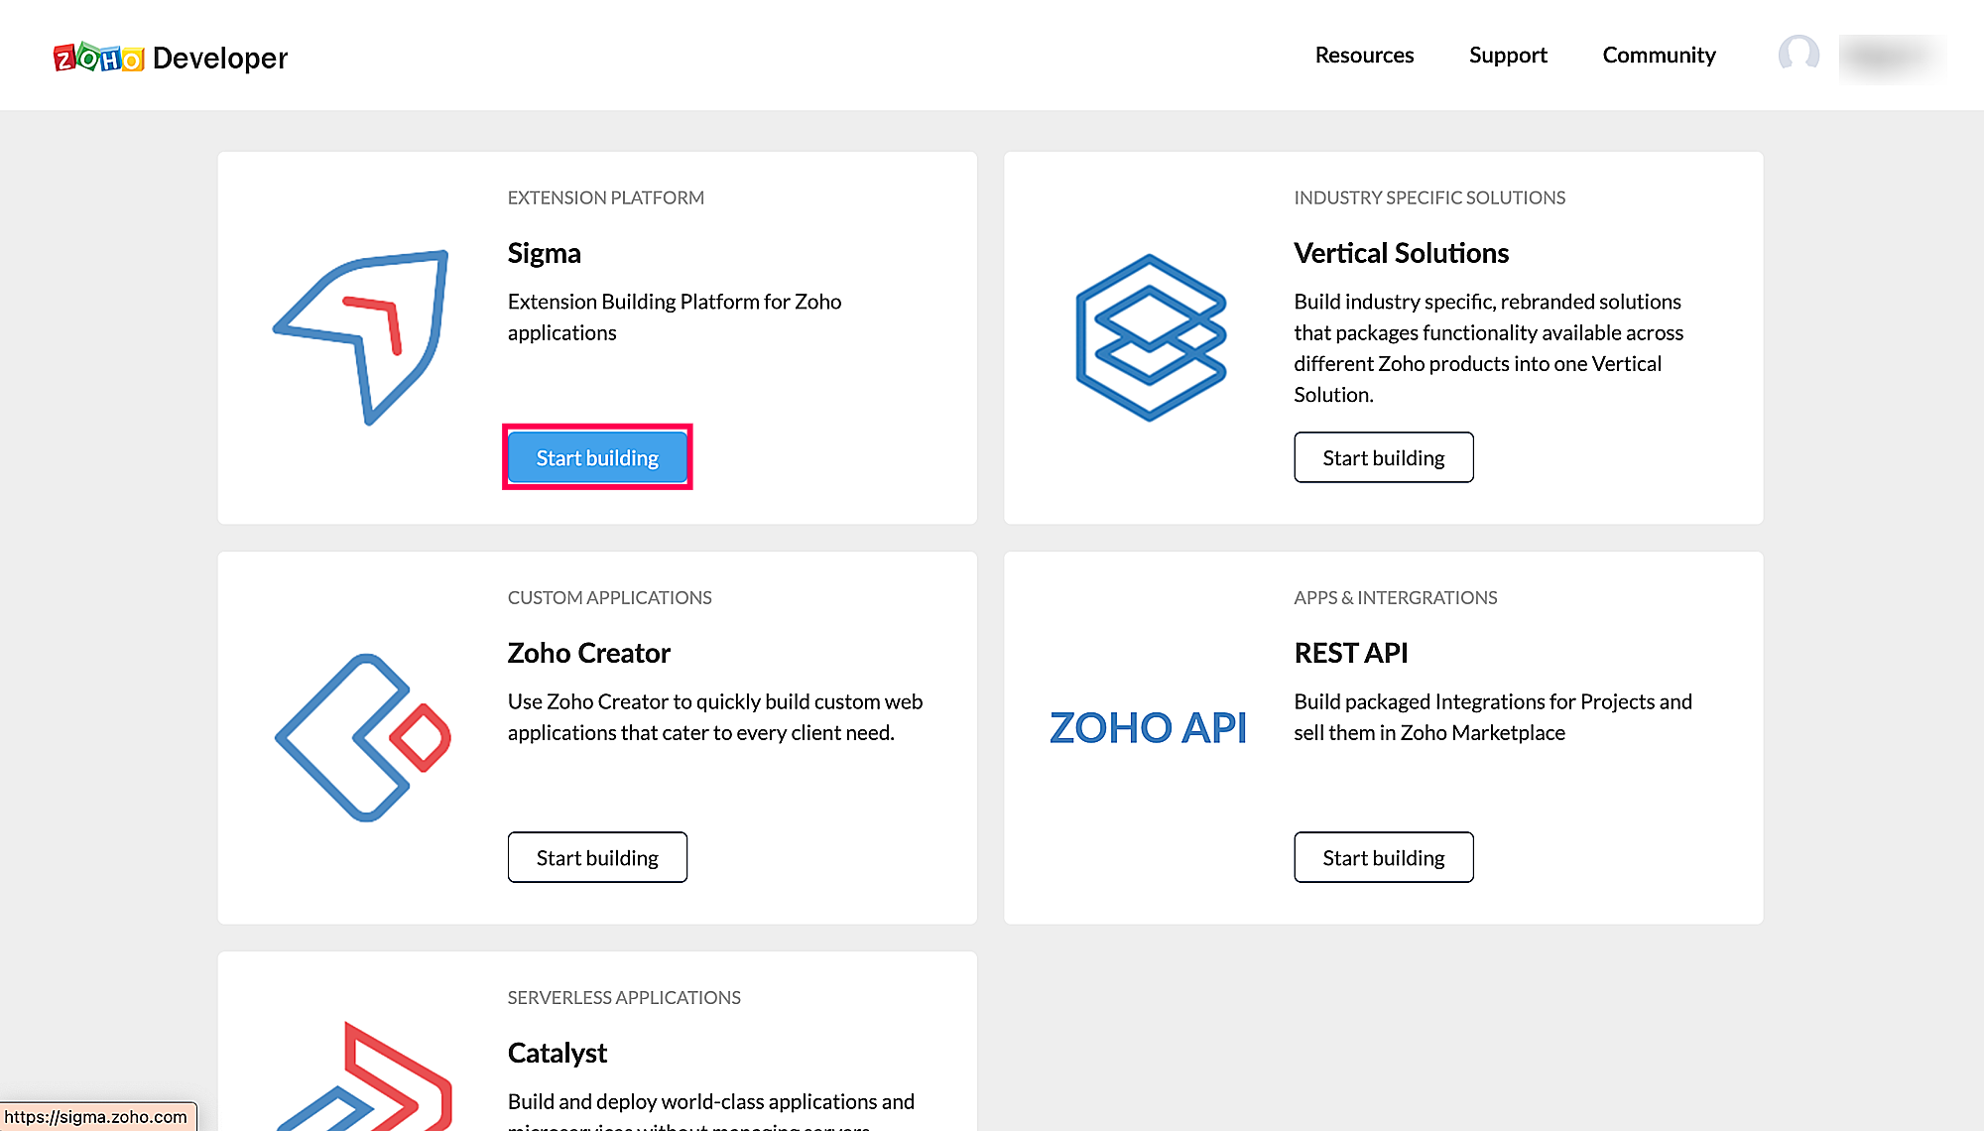Click the Catalyst heading
Screen dimensions: 1984x1131
coord(557,1053)
